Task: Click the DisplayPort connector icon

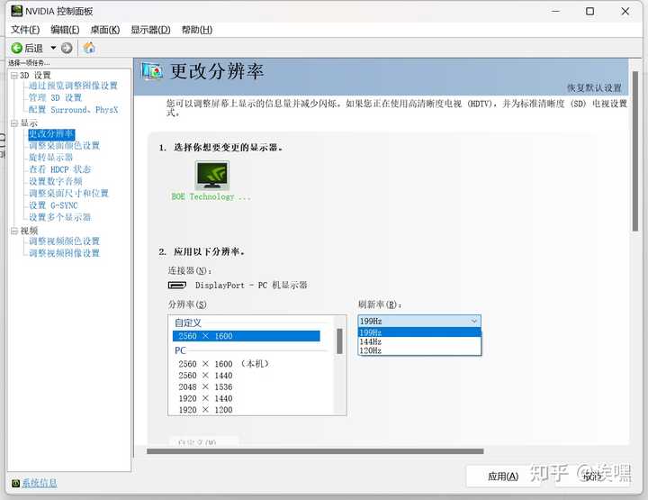Action: click(177, 285)
